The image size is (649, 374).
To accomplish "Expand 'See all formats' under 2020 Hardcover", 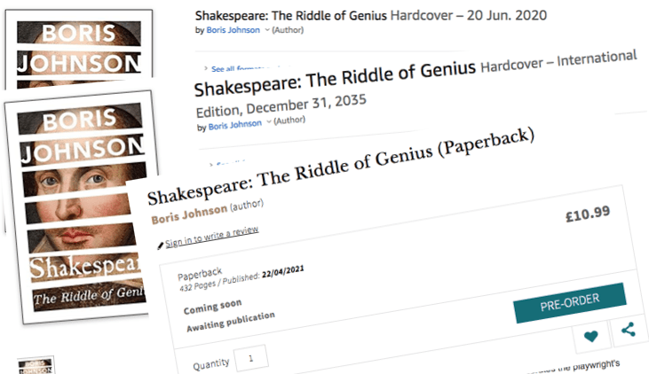I will 233,68.
